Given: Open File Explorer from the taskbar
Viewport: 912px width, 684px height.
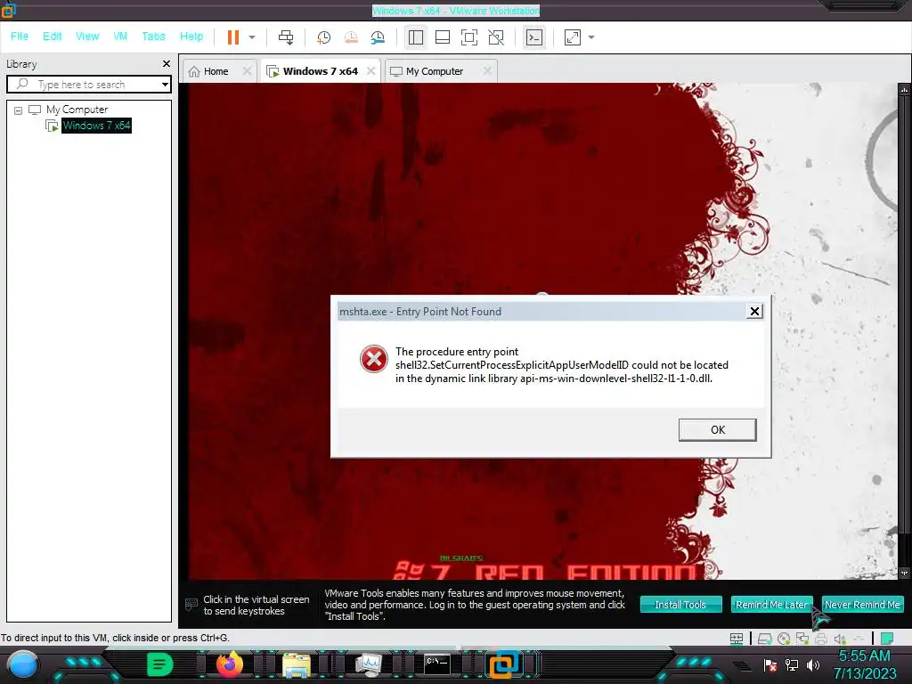Looking at the screenshot, I should click(x=297, y=664).
